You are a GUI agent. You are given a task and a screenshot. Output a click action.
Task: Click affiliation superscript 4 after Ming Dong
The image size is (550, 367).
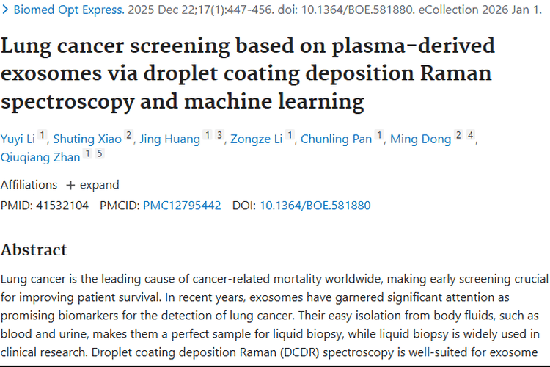click(471, 135)
